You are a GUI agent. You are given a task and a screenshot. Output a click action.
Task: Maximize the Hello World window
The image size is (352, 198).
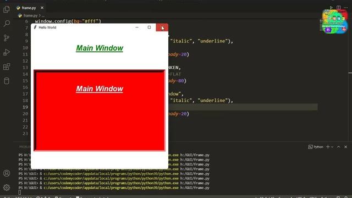(149, 28)
